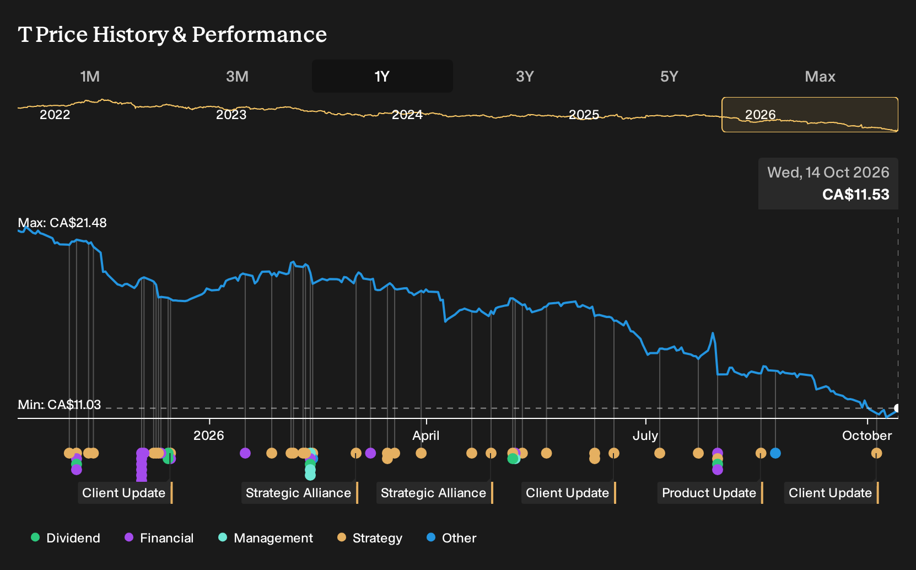Jump to 2023 in the overview chart
This screenshot has height=570, width=916.
click(x=231, y=115)
